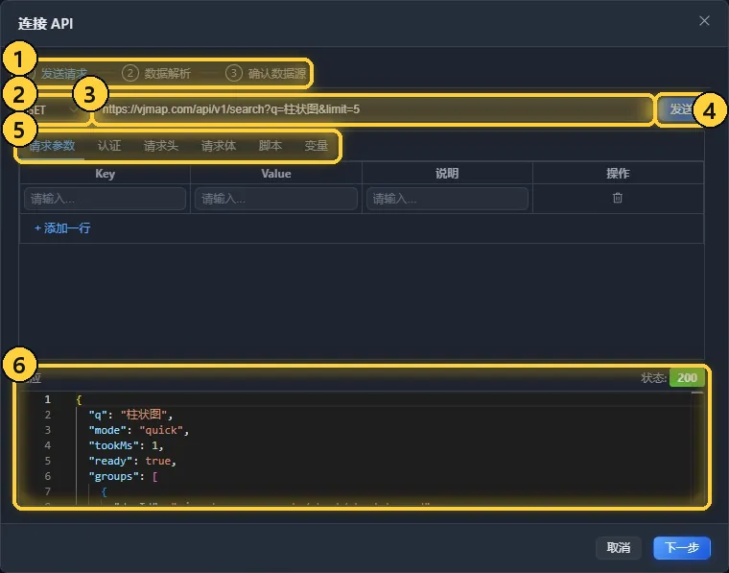This screenshot has height=573, width=729.
Task: Open the 请求头 tab
Action: tap(161, 146)
